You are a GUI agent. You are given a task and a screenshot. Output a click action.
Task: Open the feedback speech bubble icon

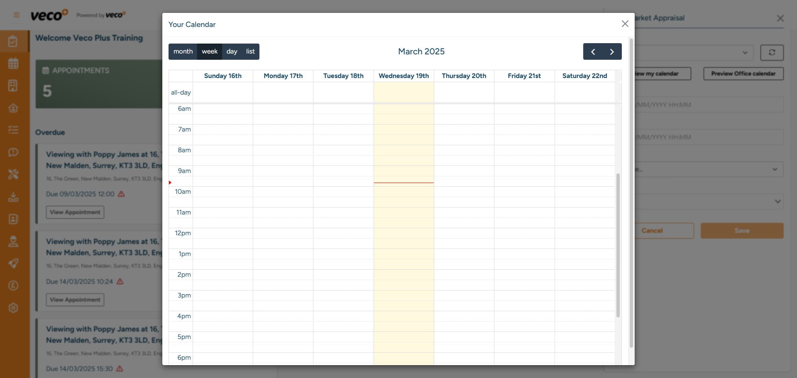[x=14, y=152]
